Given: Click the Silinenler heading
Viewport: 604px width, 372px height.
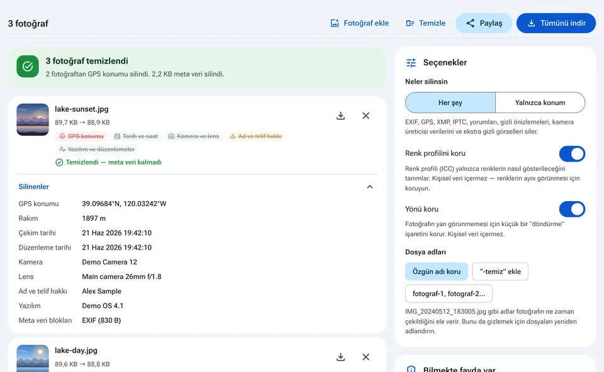Looking at the screenshot, I should (34, 187).
